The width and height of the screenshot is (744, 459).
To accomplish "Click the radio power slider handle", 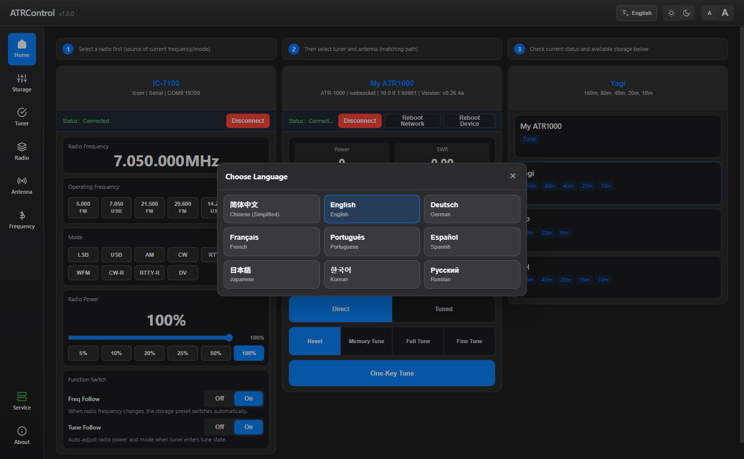I will pos(229,338).
